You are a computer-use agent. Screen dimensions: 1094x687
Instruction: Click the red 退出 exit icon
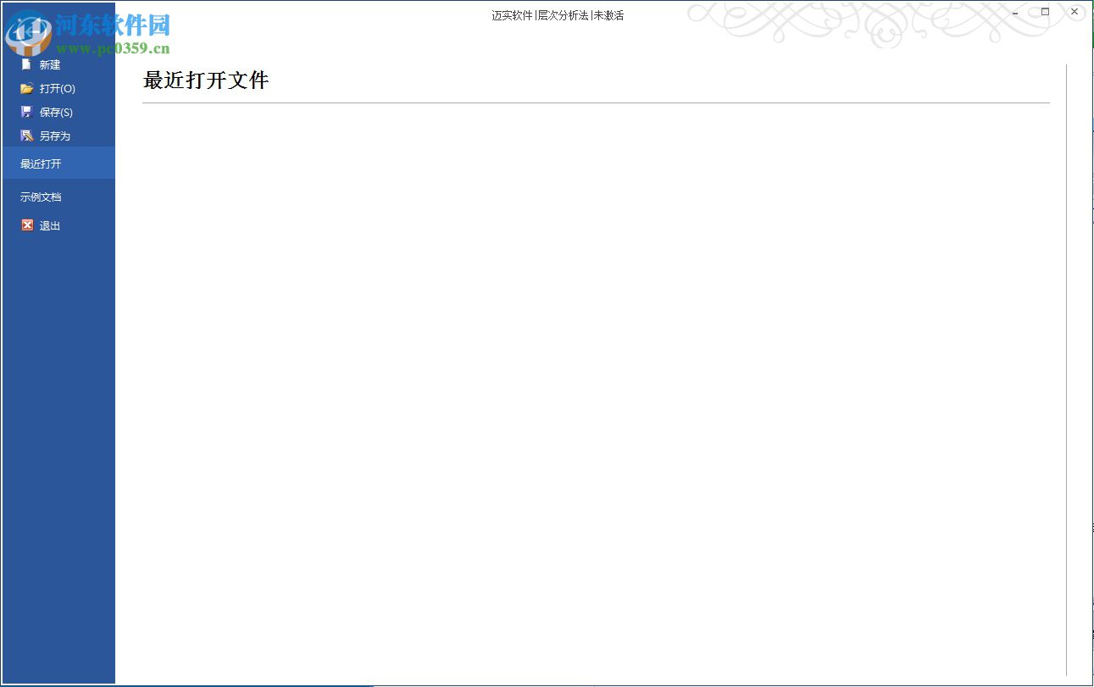28,225
